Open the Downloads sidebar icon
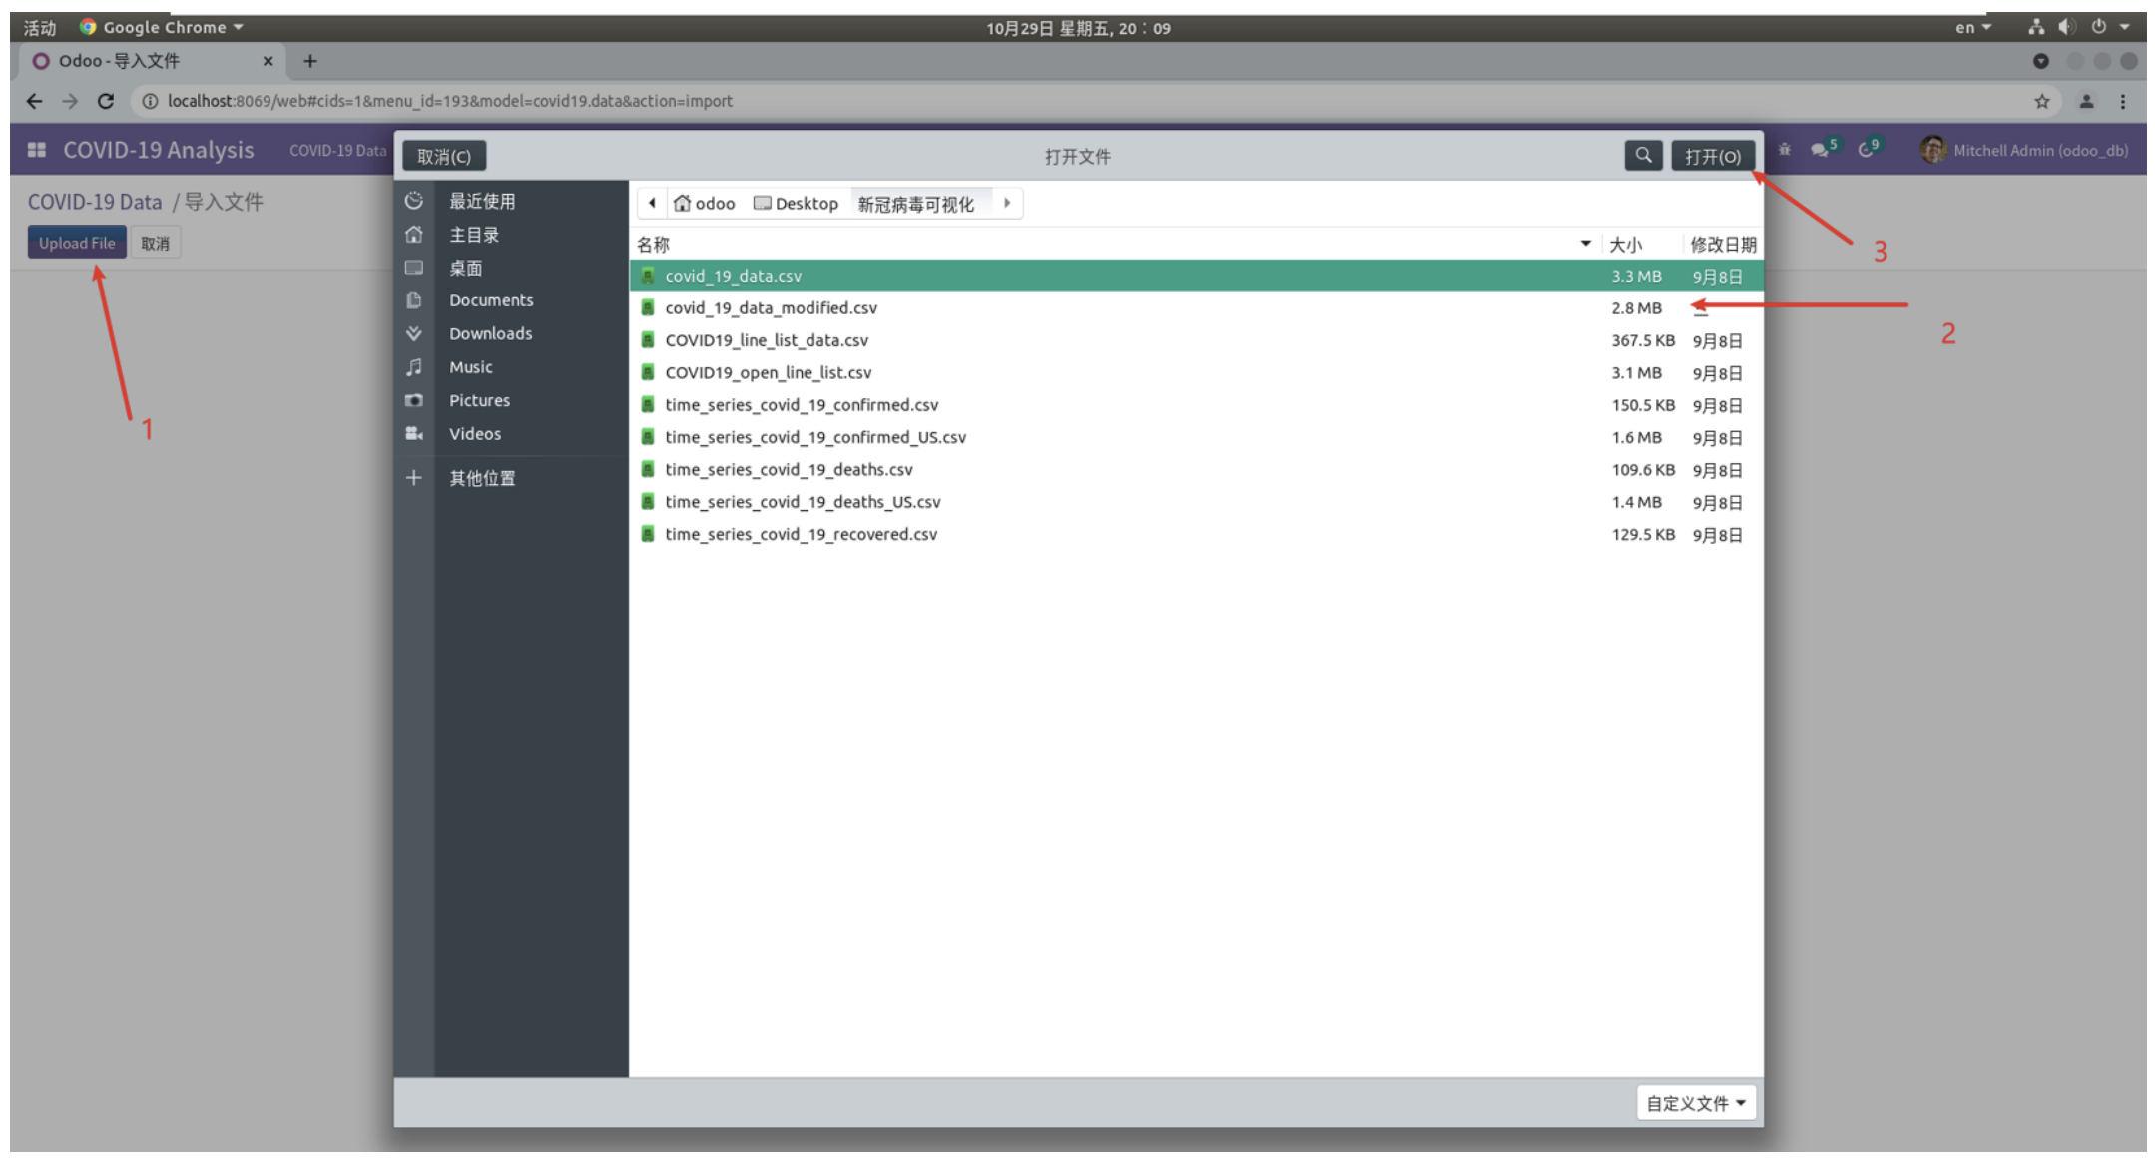The width and height of the screenshot is (2155, 1158). tap(414, 333)
